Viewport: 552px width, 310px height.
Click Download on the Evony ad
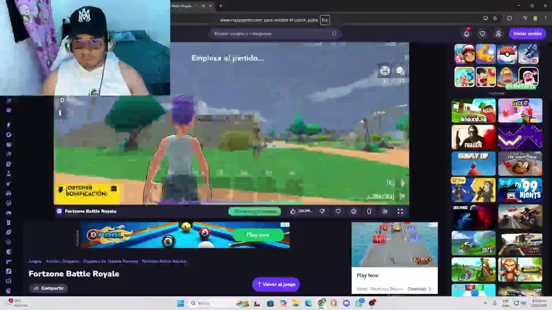(x=420, y=289)
